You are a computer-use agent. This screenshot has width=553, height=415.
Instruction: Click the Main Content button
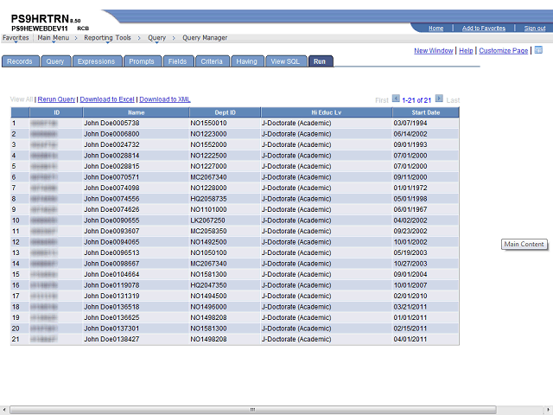pyautogui.click(x=524, y=244)
